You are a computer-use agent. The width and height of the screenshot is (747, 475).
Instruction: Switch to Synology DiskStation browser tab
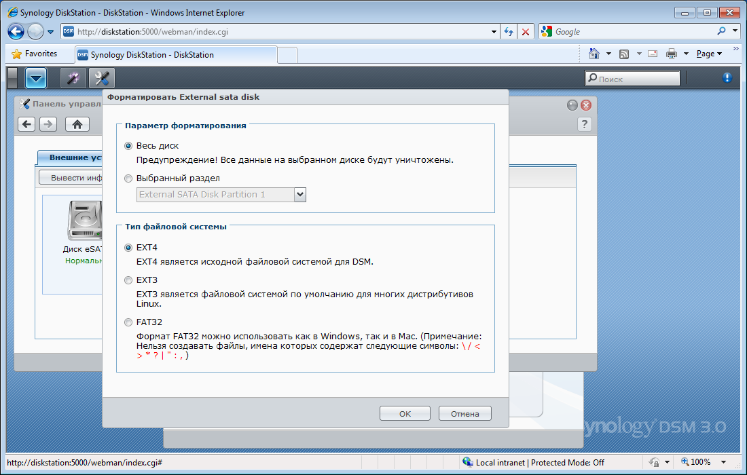(x=176, y=55)
